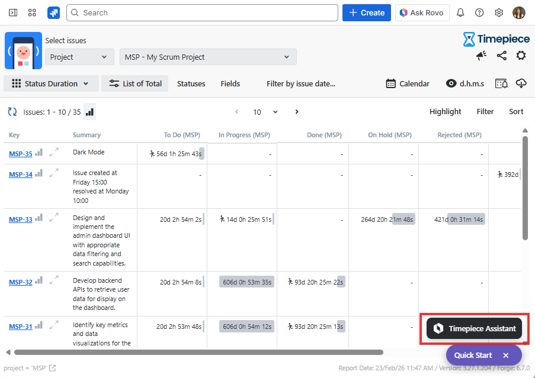
Task: Click the refresh issues icon
Action: click(12, 112)
